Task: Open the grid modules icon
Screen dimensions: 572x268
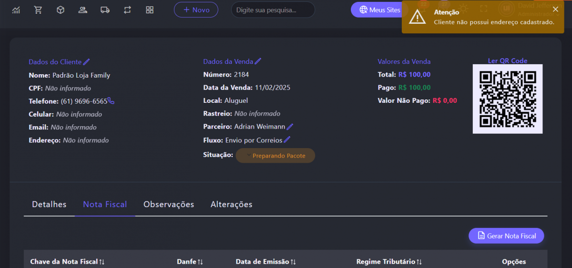Action: click(150, 10)
